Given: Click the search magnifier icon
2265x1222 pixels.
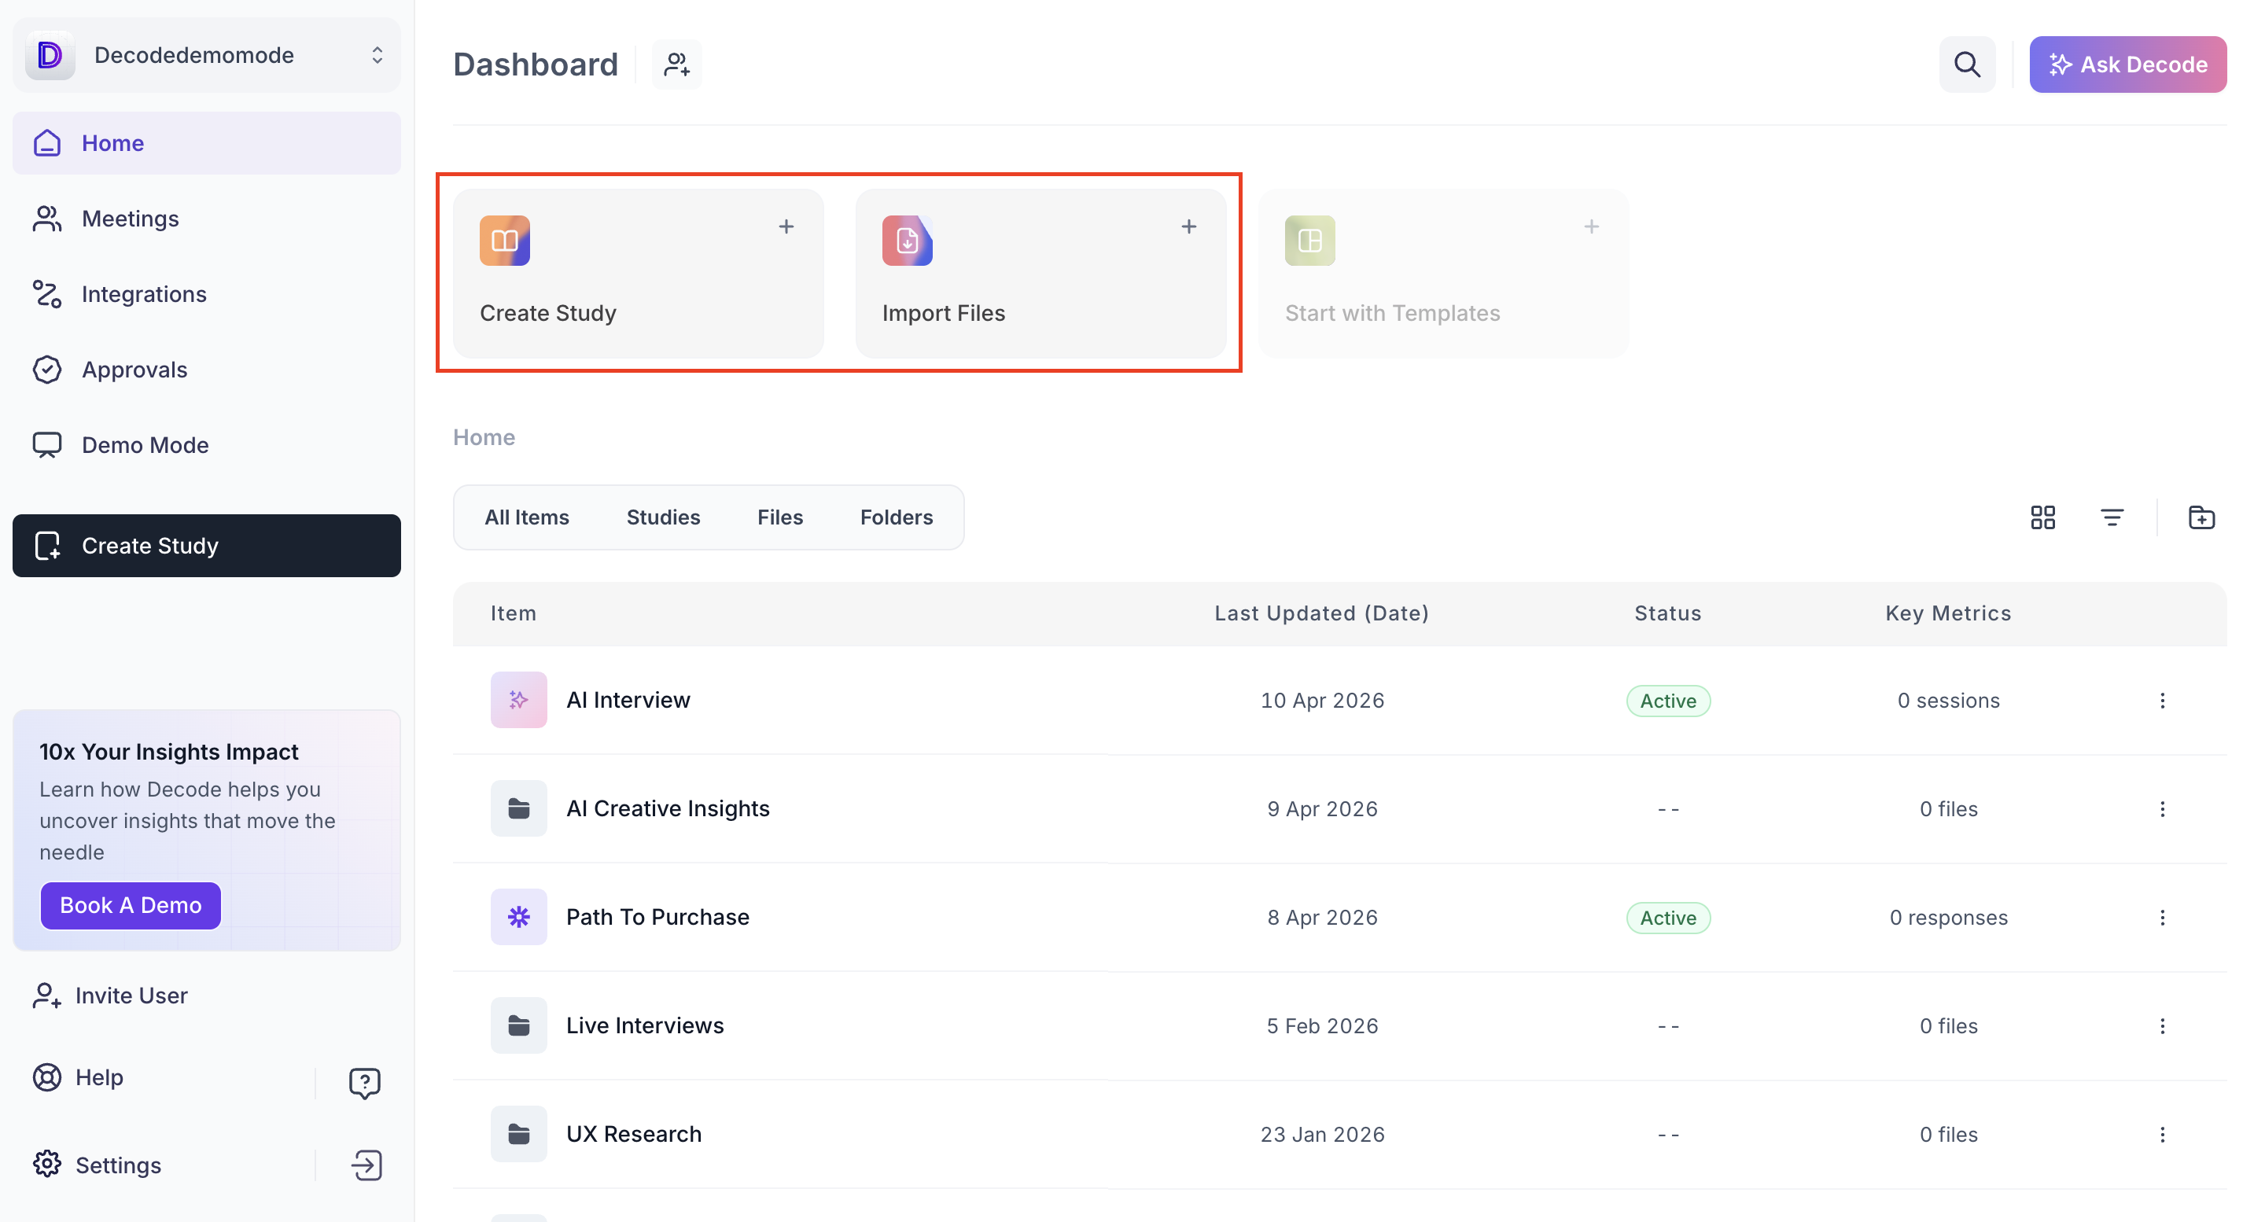Looking at the screenshot, I should click(x=1966, y=64).
